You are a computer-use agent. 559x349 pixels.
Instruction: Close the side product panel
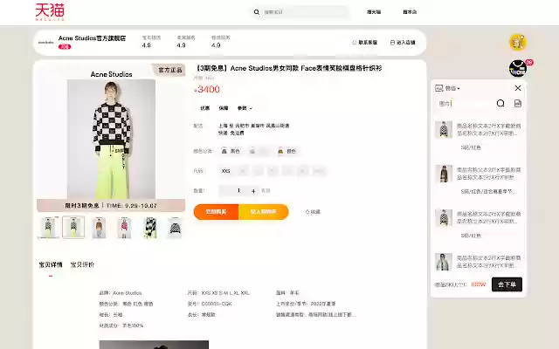[518, 88]
